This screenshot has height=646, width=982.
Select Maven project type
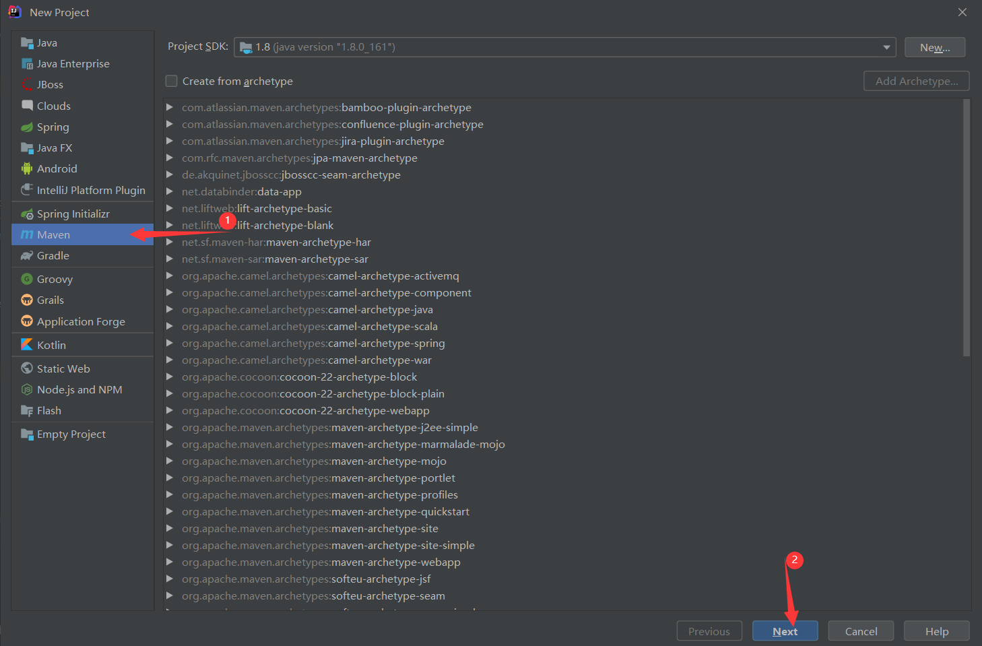pos(82,234)
